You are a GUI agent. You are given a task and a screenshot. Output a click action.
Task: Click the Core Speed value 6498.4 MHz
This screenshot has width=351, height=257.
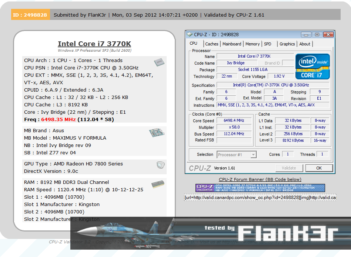pos(234,121)
